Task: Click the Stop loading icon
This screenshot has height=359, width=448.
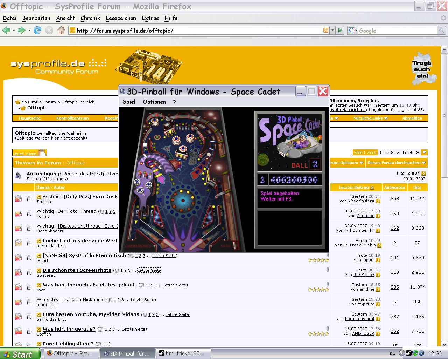Action: click(49, 31)
